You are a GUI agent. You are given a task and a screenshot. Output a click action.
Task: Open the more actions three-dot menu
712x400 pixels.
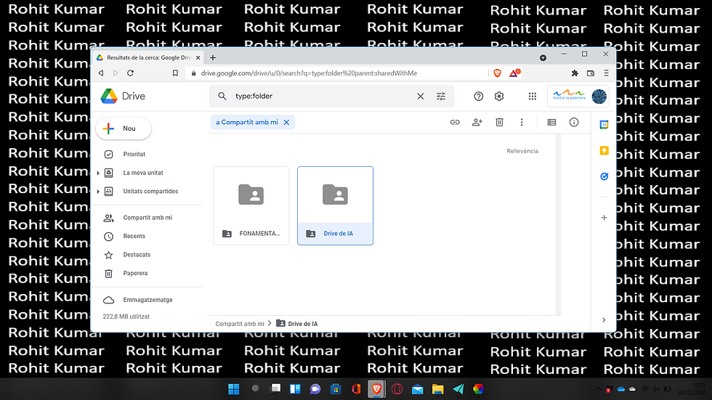tap(522, 123)
